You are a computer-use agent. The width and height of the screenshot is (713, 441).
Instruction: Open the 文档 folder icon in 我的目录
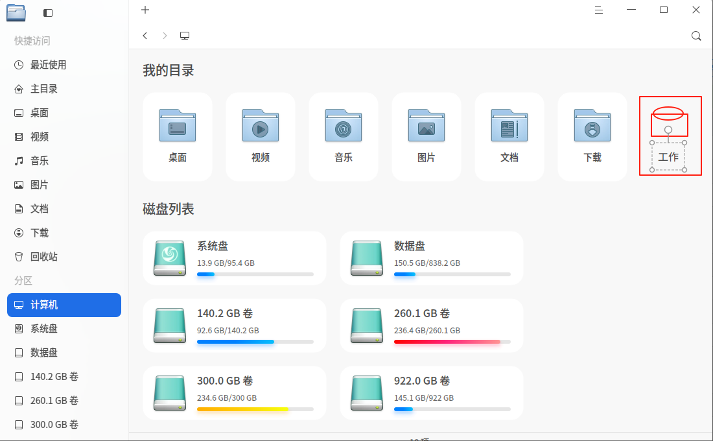[x=509, y=126]
